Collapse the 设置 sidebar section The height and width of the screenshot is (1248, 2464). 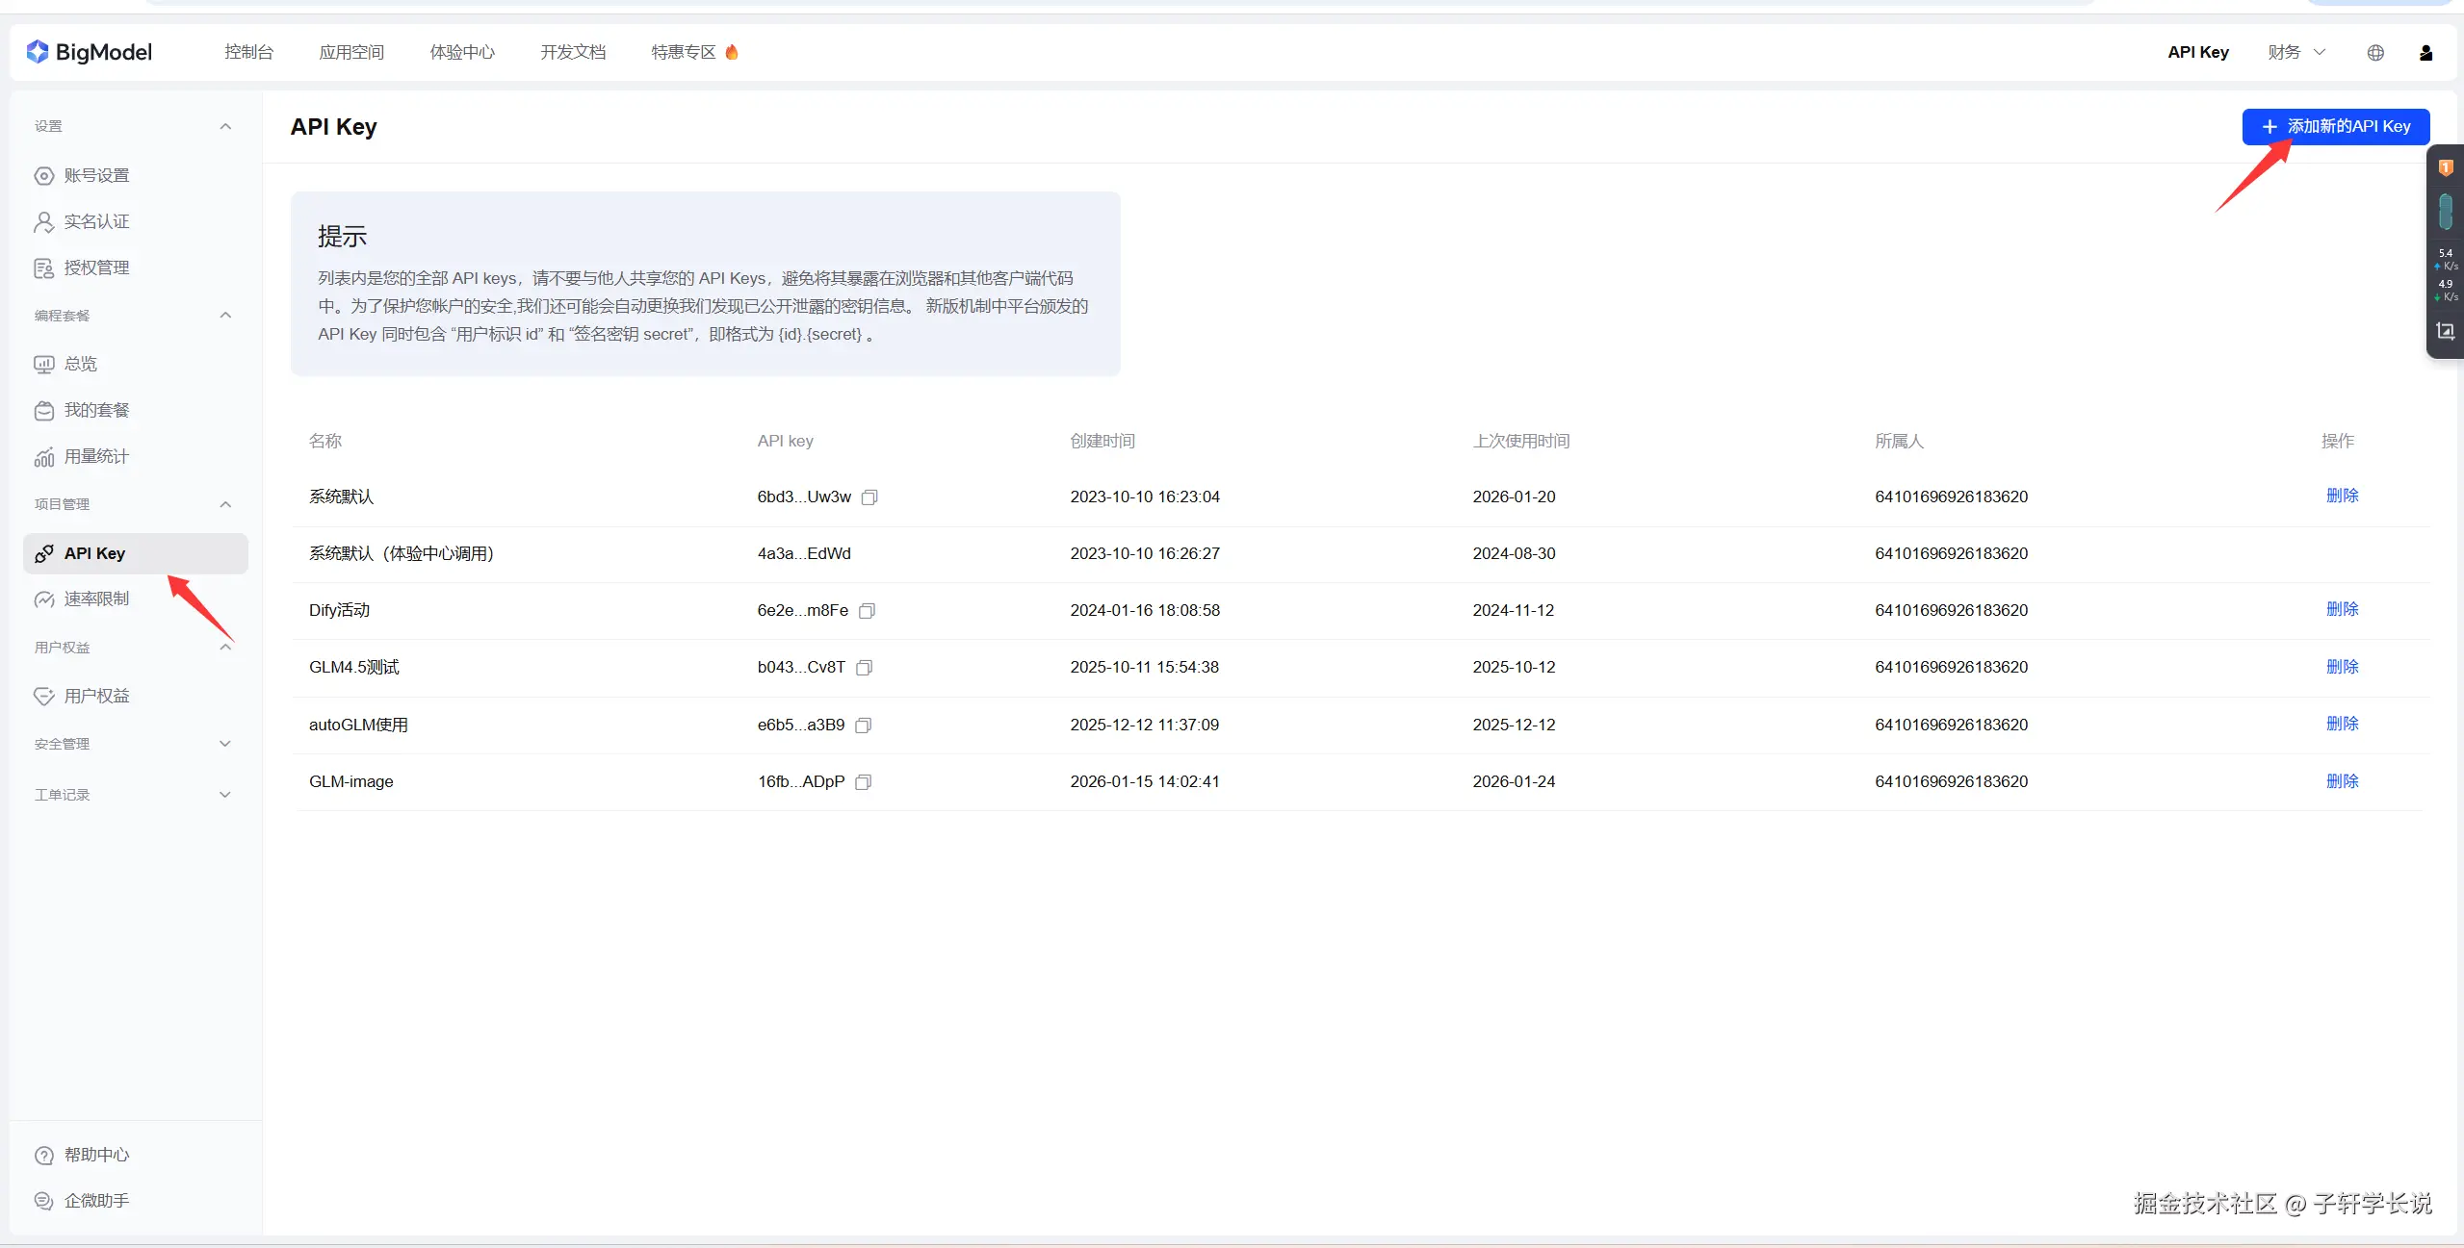click(x=225, y=126)
